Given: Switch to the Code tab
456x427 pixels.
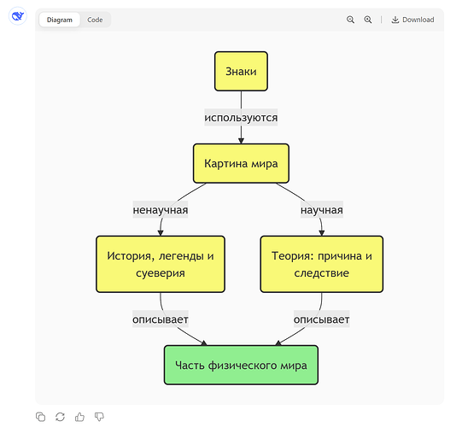Looking at the screenshot, I should [95, 20].
